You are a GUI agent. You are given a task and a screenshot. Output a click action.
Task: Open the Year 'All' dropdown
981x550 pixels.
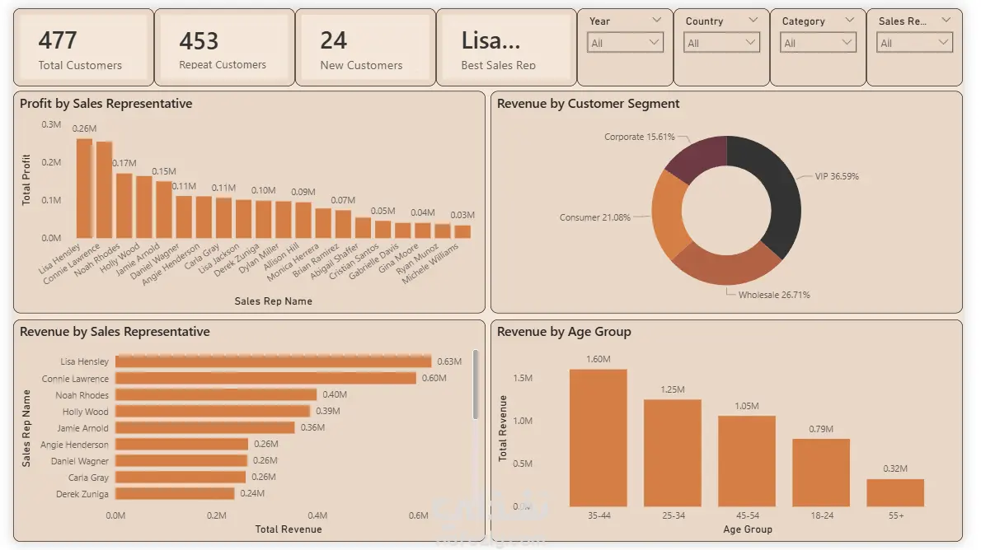tap(625, 43)
